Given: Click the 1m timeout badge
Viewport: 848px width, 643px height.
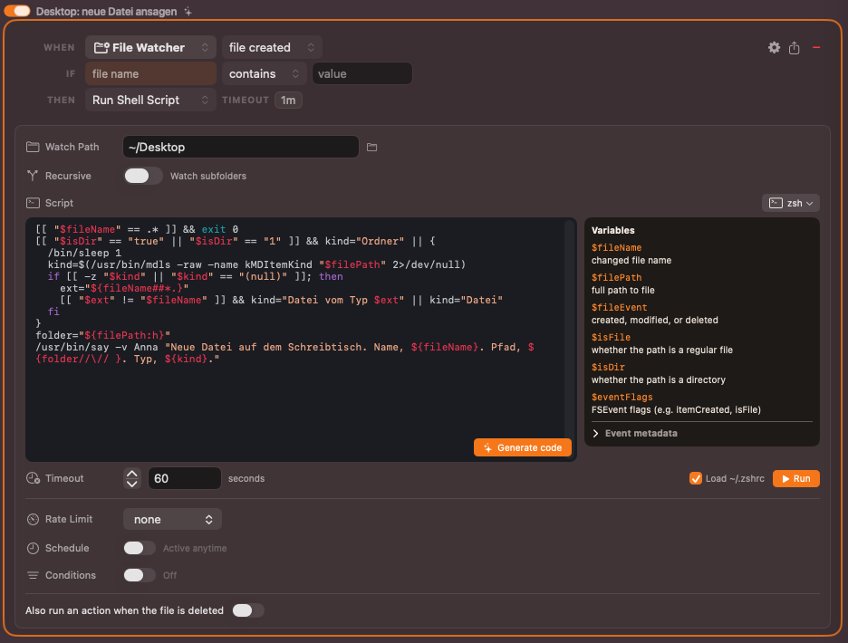Looking at the screenshot, I should tap(288, 100).
